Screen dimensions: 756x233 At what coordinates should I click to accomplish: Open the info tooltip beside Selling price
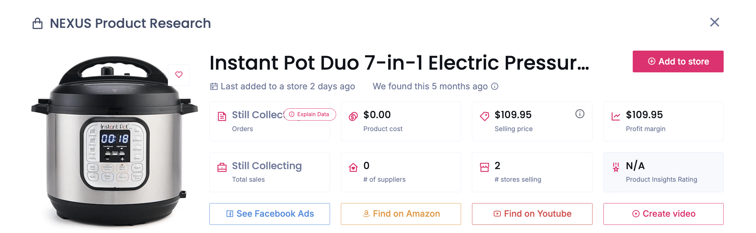tap(580, 114)
